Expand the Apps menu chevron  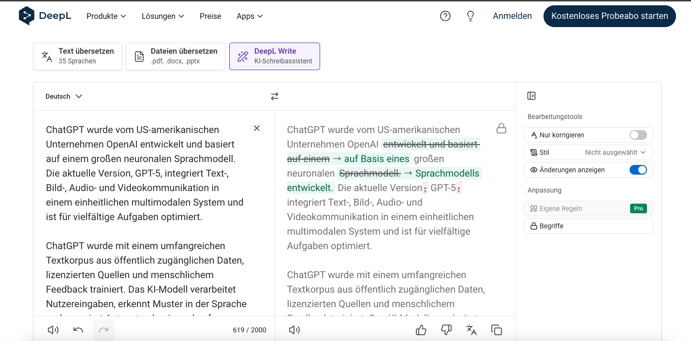260,16
